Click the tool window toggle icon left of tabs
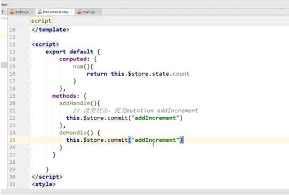Screen dimensions: 289x195 coord(3,12)
